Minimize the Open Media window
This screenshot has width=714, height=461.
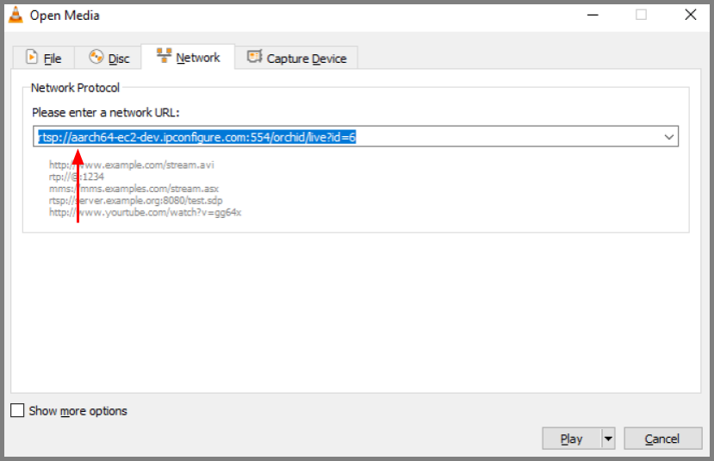tap(592, 15)
